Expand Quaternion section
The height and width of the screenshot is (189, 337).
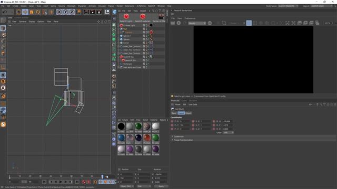[x=179, y=136]
